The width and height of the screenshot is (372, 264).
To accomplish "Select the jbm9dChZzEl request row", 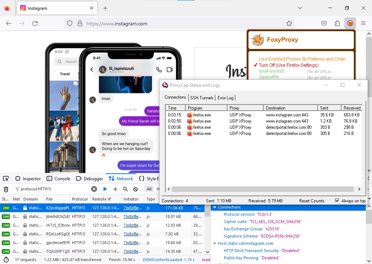I will [x=102, y=216].
